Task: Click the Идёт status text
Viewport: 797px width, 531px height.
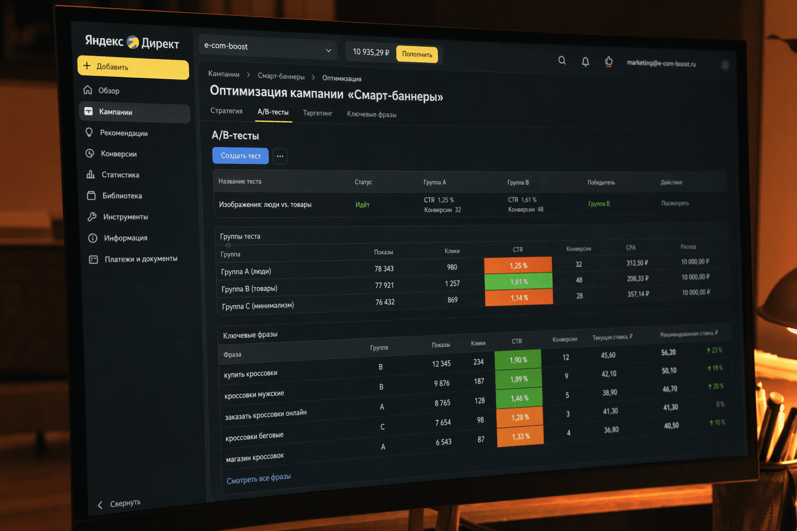Action: pos(362,205)
